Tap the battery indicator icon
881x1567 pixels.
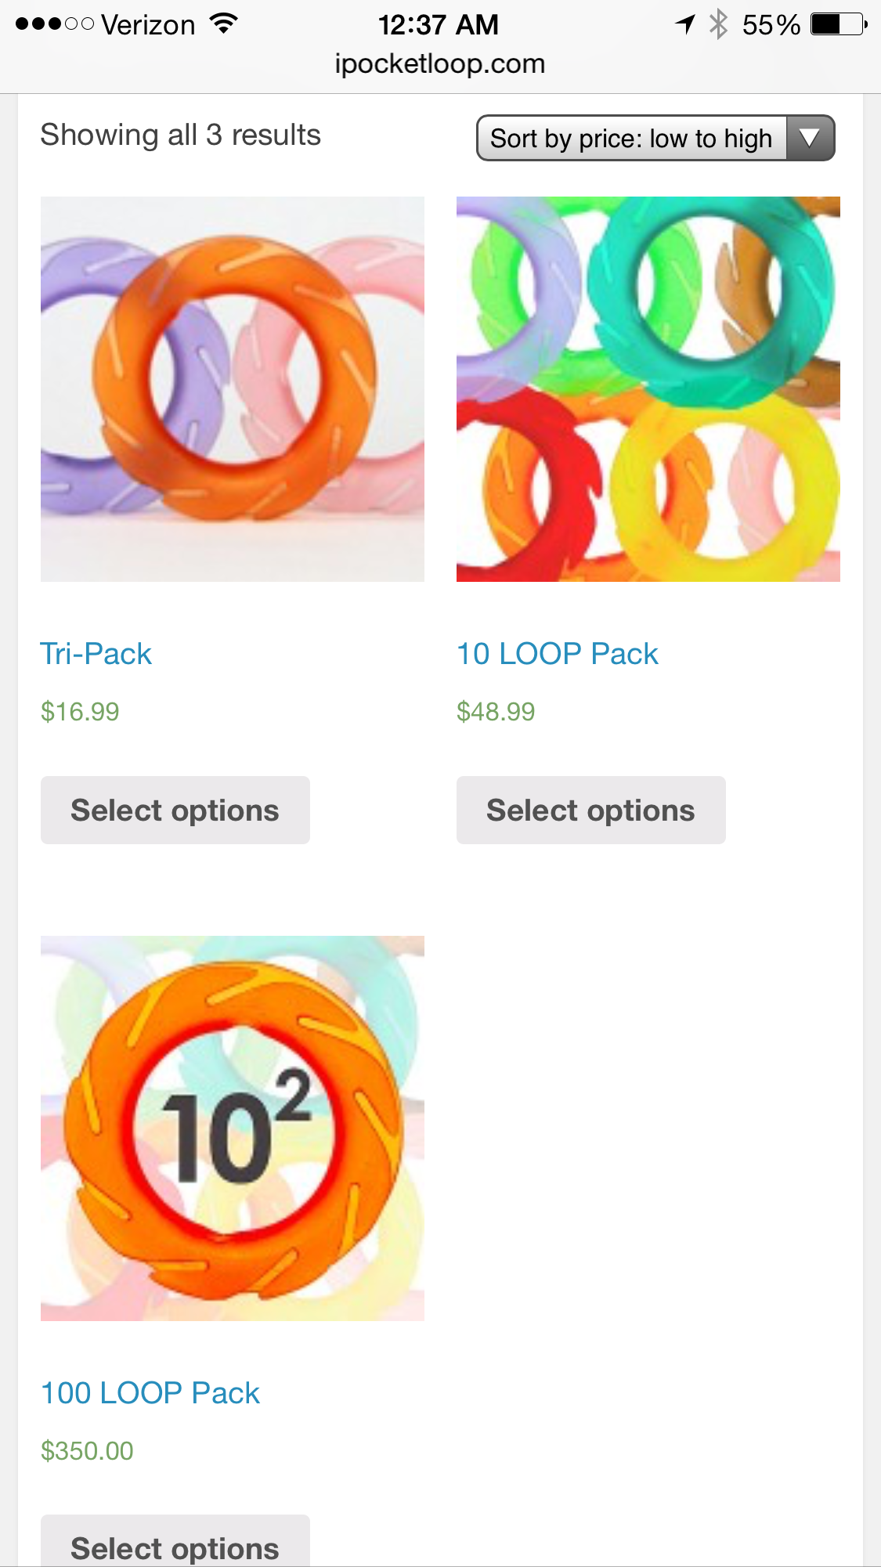839,24
